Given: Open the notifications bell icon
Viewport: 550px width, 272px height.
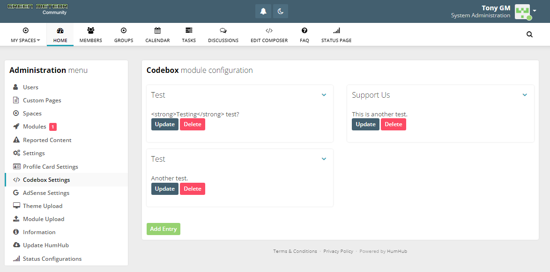Looking at the screenshot, I should point(263,11).
